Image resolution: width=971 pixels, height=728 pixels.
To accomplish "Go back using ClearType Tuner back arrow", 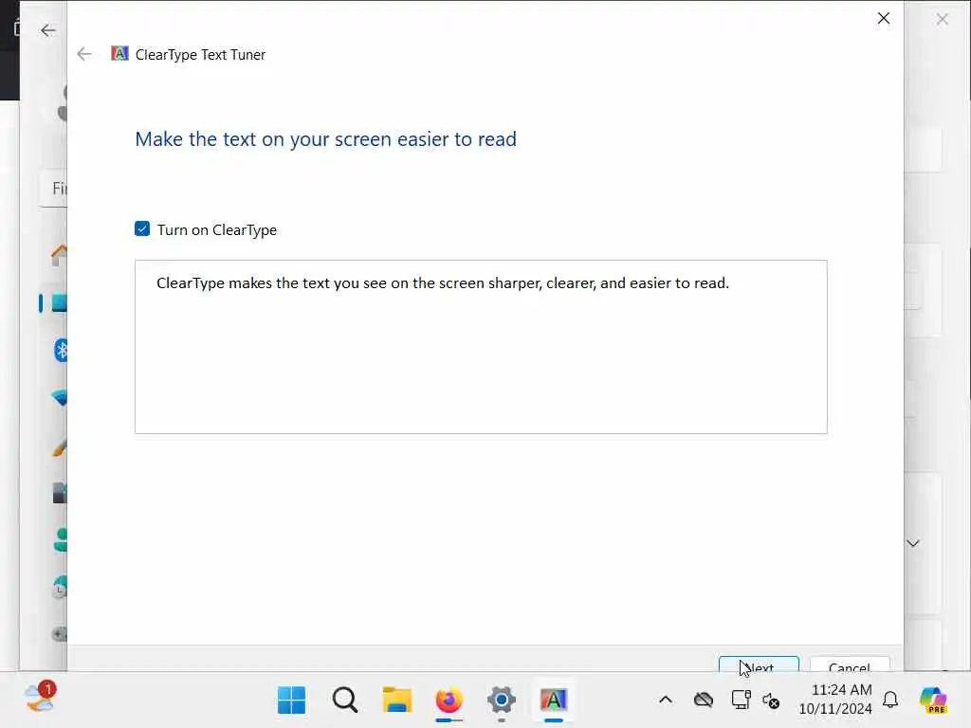I will 84,54.
